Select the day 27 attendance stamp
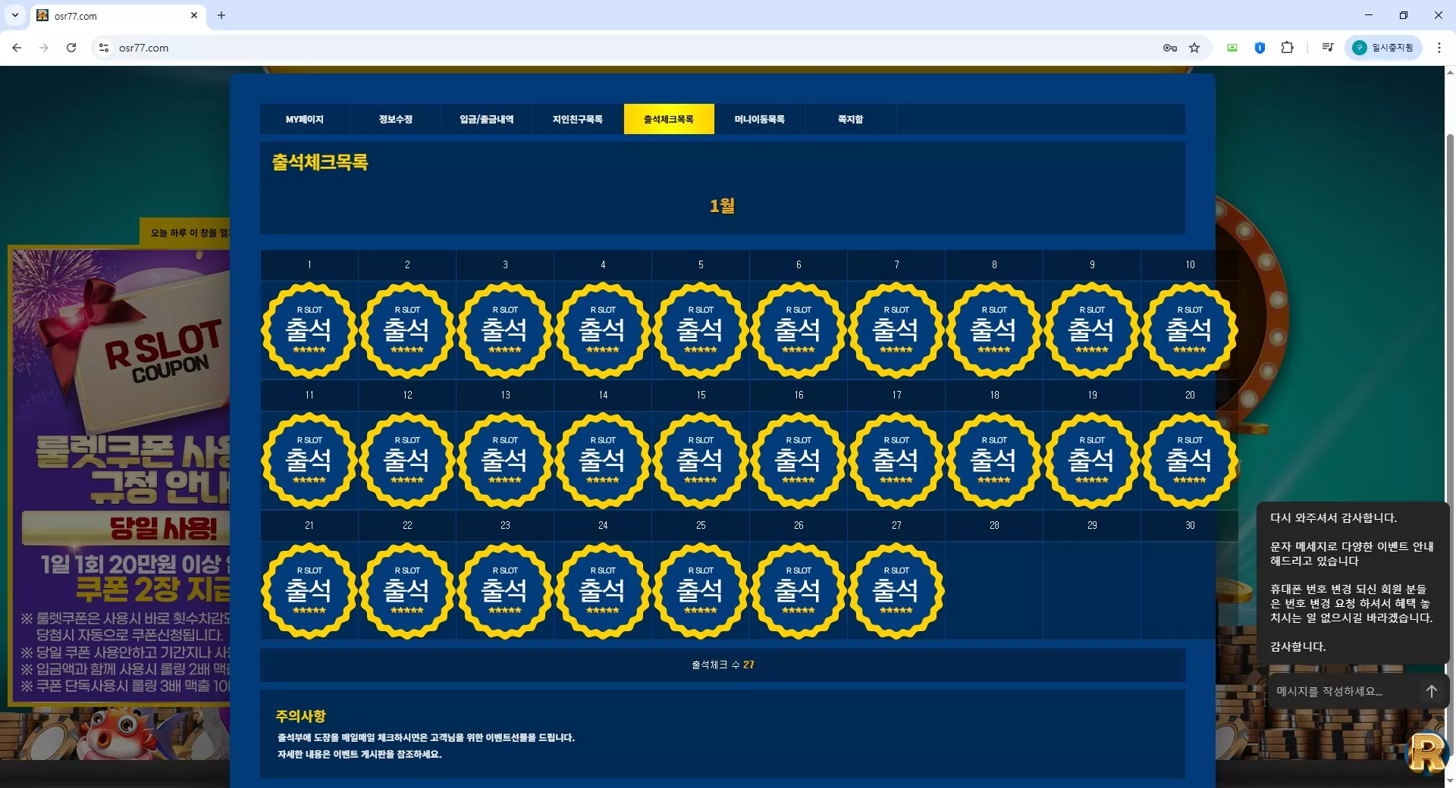This screenshot has width=1456, height=788. tap(896, 591)
